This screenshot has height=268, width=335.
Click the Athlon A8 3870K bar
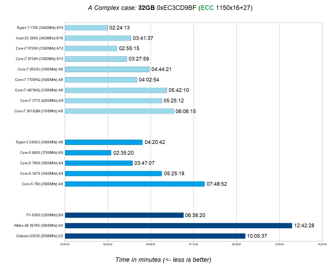178,226
